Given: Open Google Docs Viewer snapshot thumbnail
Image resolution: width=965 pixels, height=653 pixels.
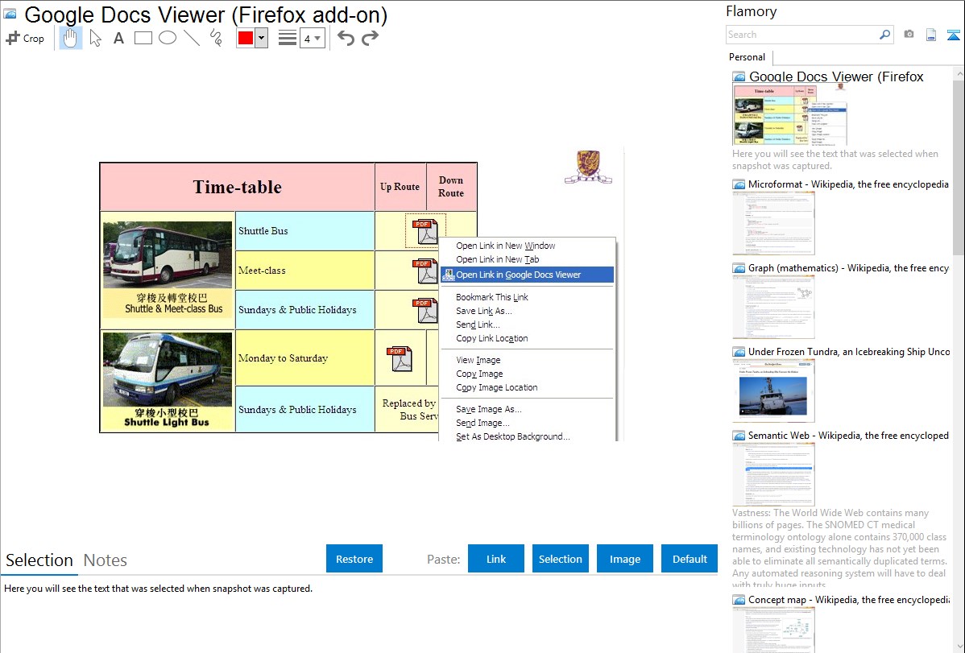Looking at the screenshot, I should 789,115.
